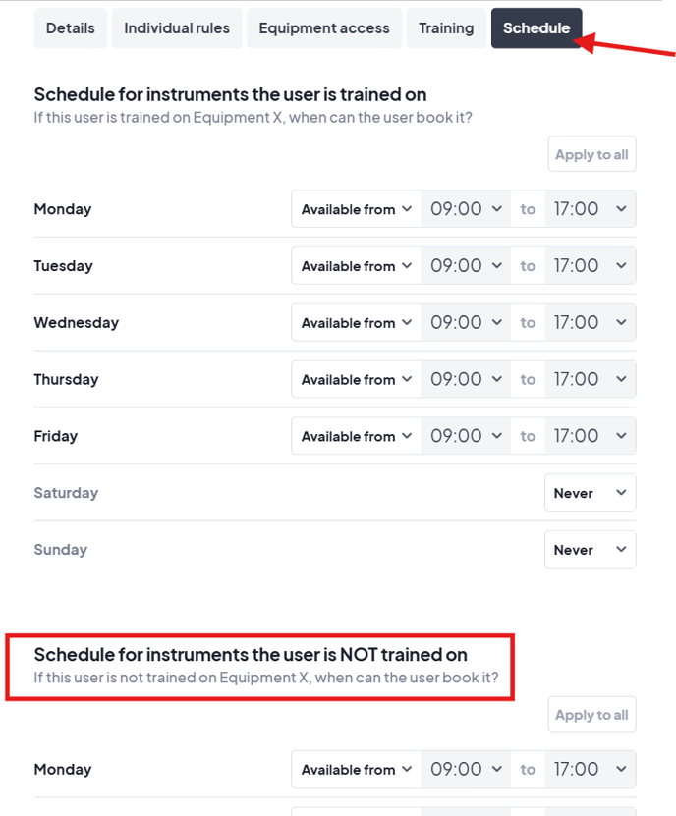Change Monday end time 17:00, trained section

click(x=590, y=209)
